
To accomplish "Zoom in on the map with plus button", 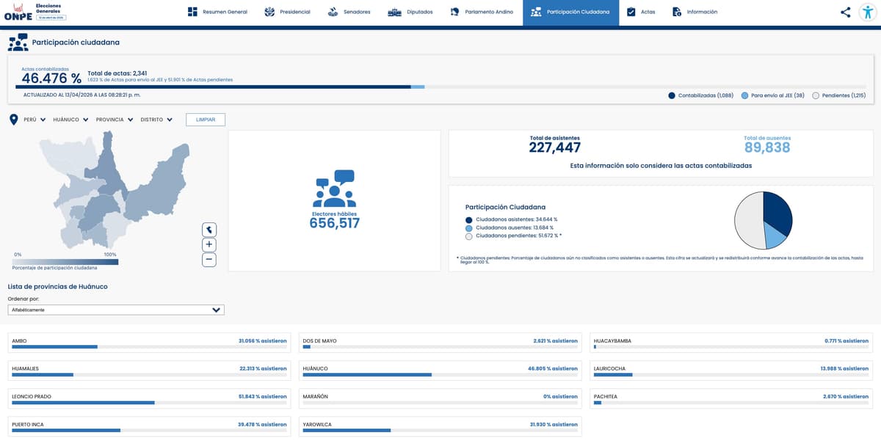I will click(x=209, y=244).
